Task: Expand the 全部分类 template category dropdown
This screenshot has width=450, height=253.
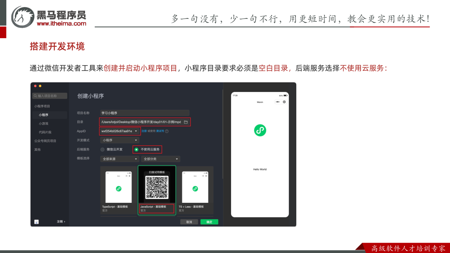Action: point(161,159)
